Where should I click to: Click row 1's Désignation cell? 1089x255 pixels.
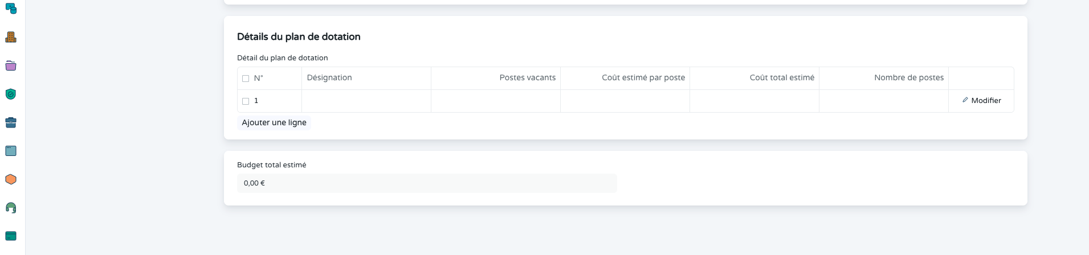[x=366, y=101]
